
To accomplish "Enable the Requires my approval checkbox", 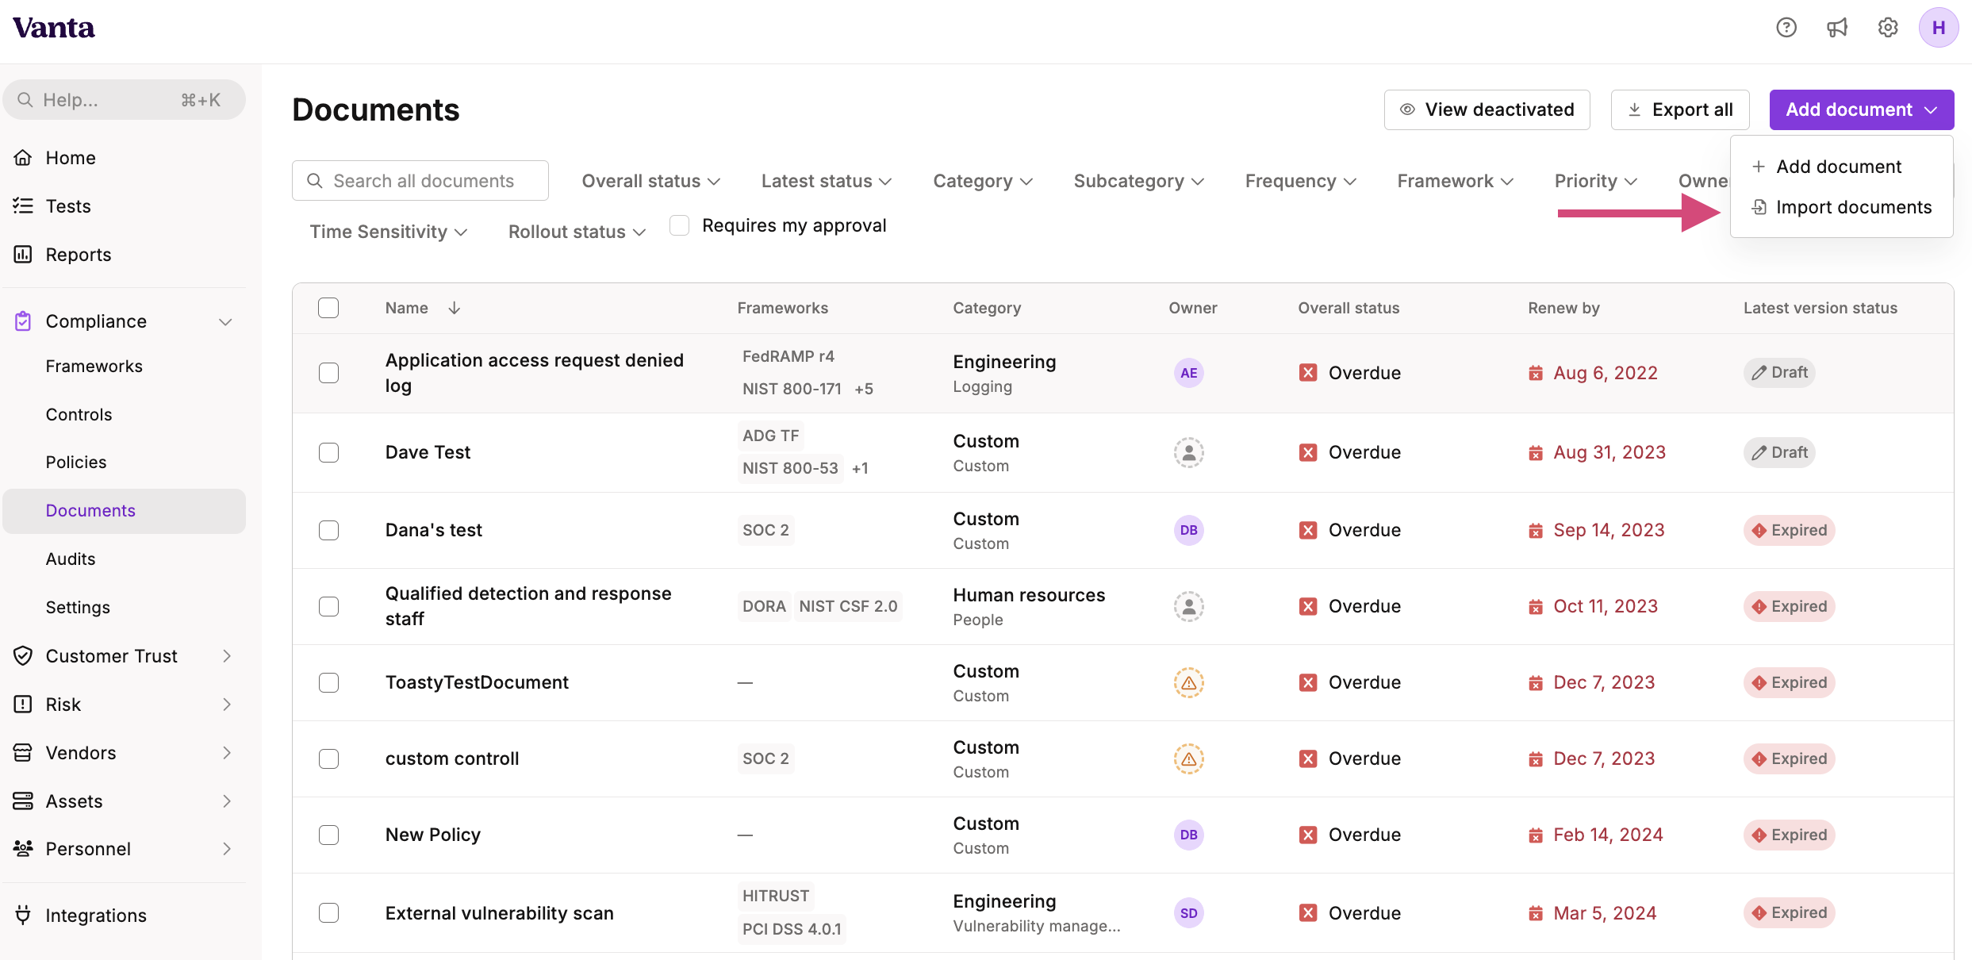I will 679,225.
